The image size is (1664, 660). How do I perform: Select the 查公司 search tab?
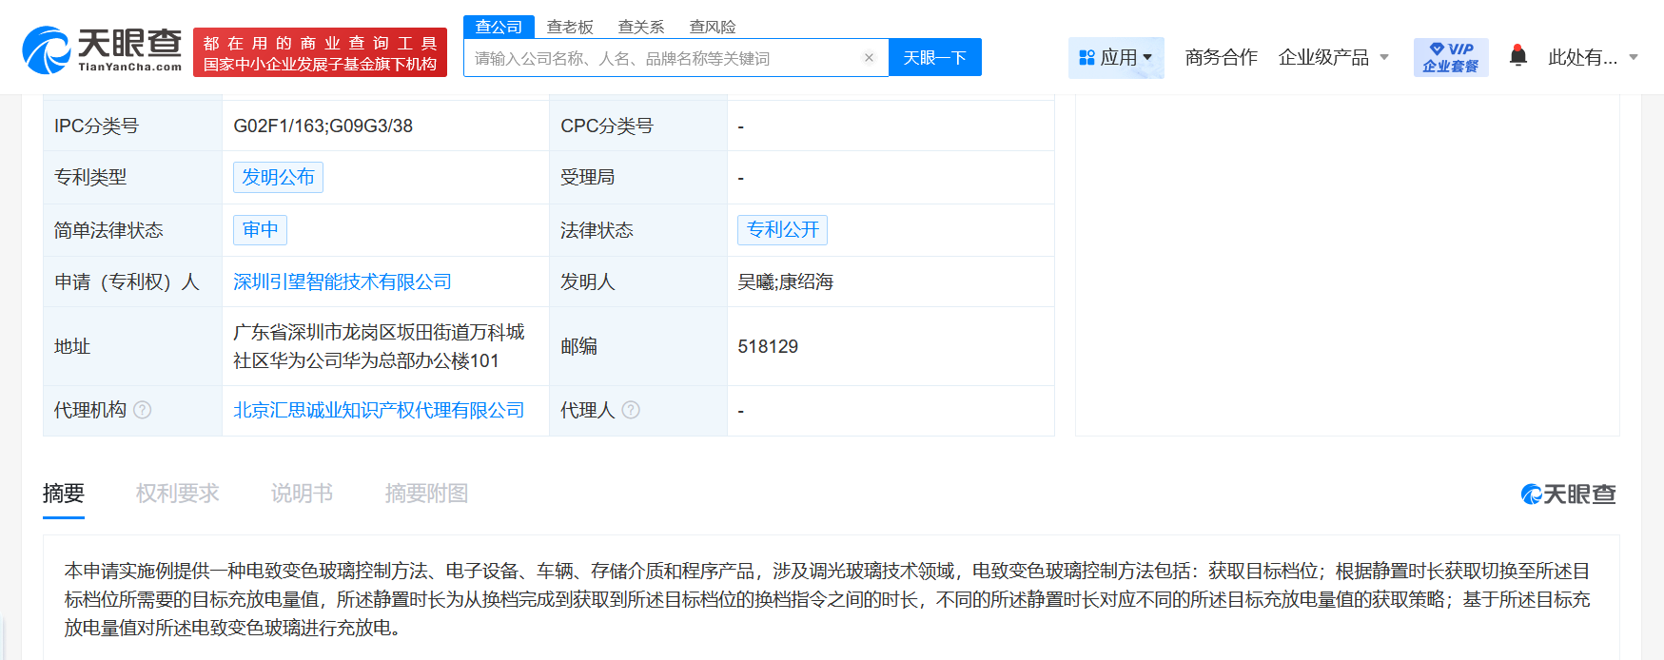[x=499, y=27]
